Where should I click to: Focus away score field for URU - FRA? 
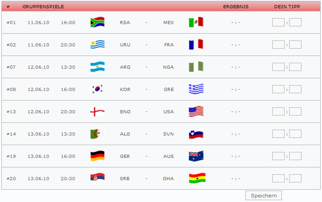(x=295, y=45)
